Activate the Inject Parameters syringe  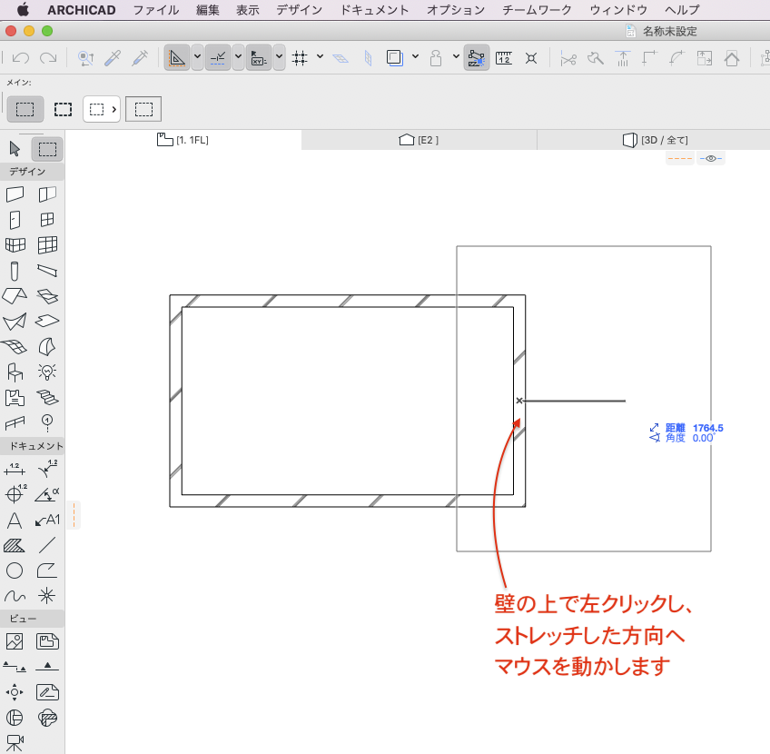(140, 58)
